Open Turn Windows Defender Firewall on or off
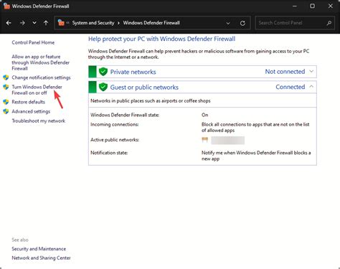 [x=37, y=90]
